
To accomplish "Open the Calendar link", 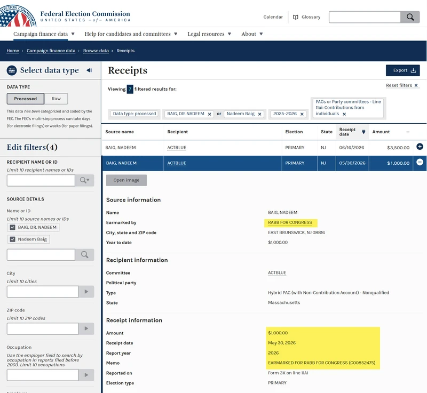I will (x=273, y=17).
